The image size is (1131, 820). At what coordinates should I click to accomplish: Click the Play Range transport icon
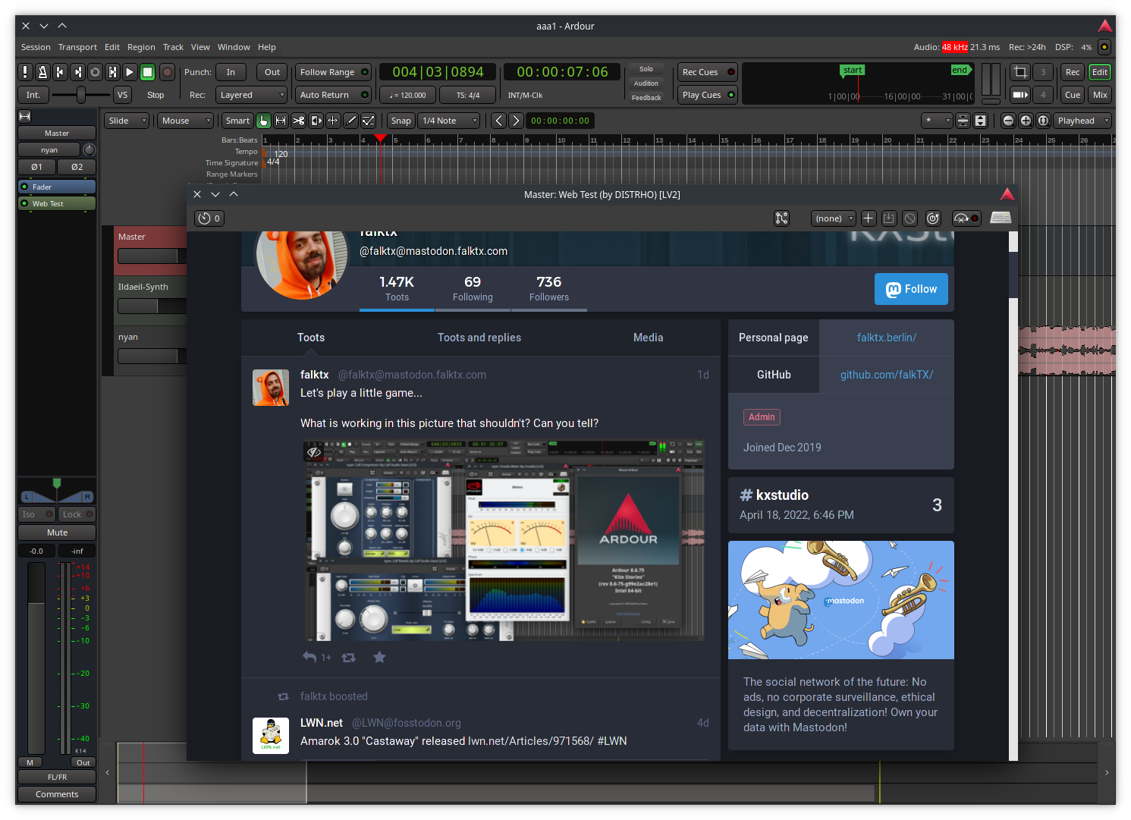[112, 72]
